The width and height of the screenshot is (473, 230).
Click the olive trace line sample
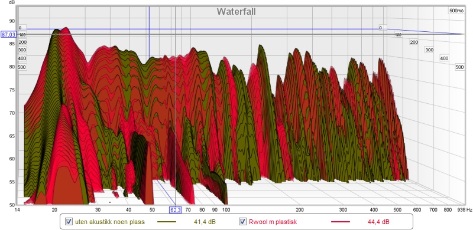point(167,222)
